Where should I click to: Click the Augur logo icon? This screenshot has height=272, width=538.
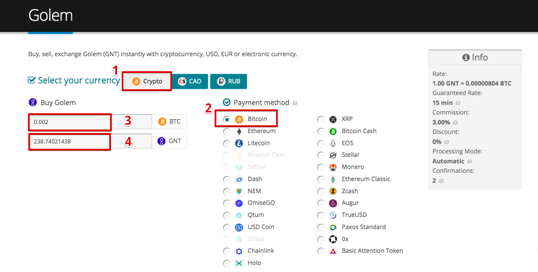point(333,203)
